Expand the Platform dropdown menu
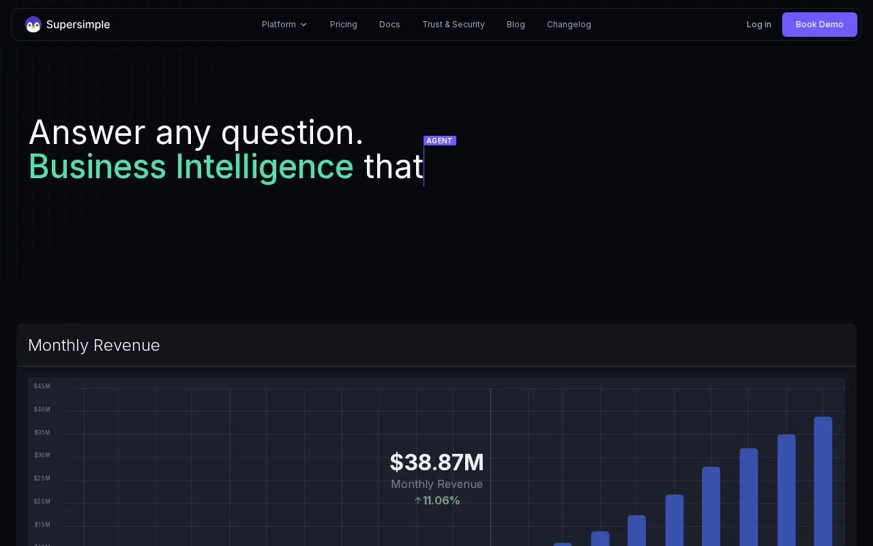The image size is (873, 546). [284, 25]
